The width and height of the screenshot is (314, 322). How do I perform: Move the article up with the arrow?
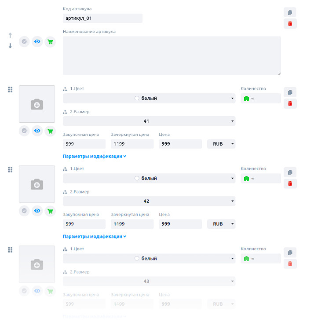pyautogui.click(x=10, y=35)
